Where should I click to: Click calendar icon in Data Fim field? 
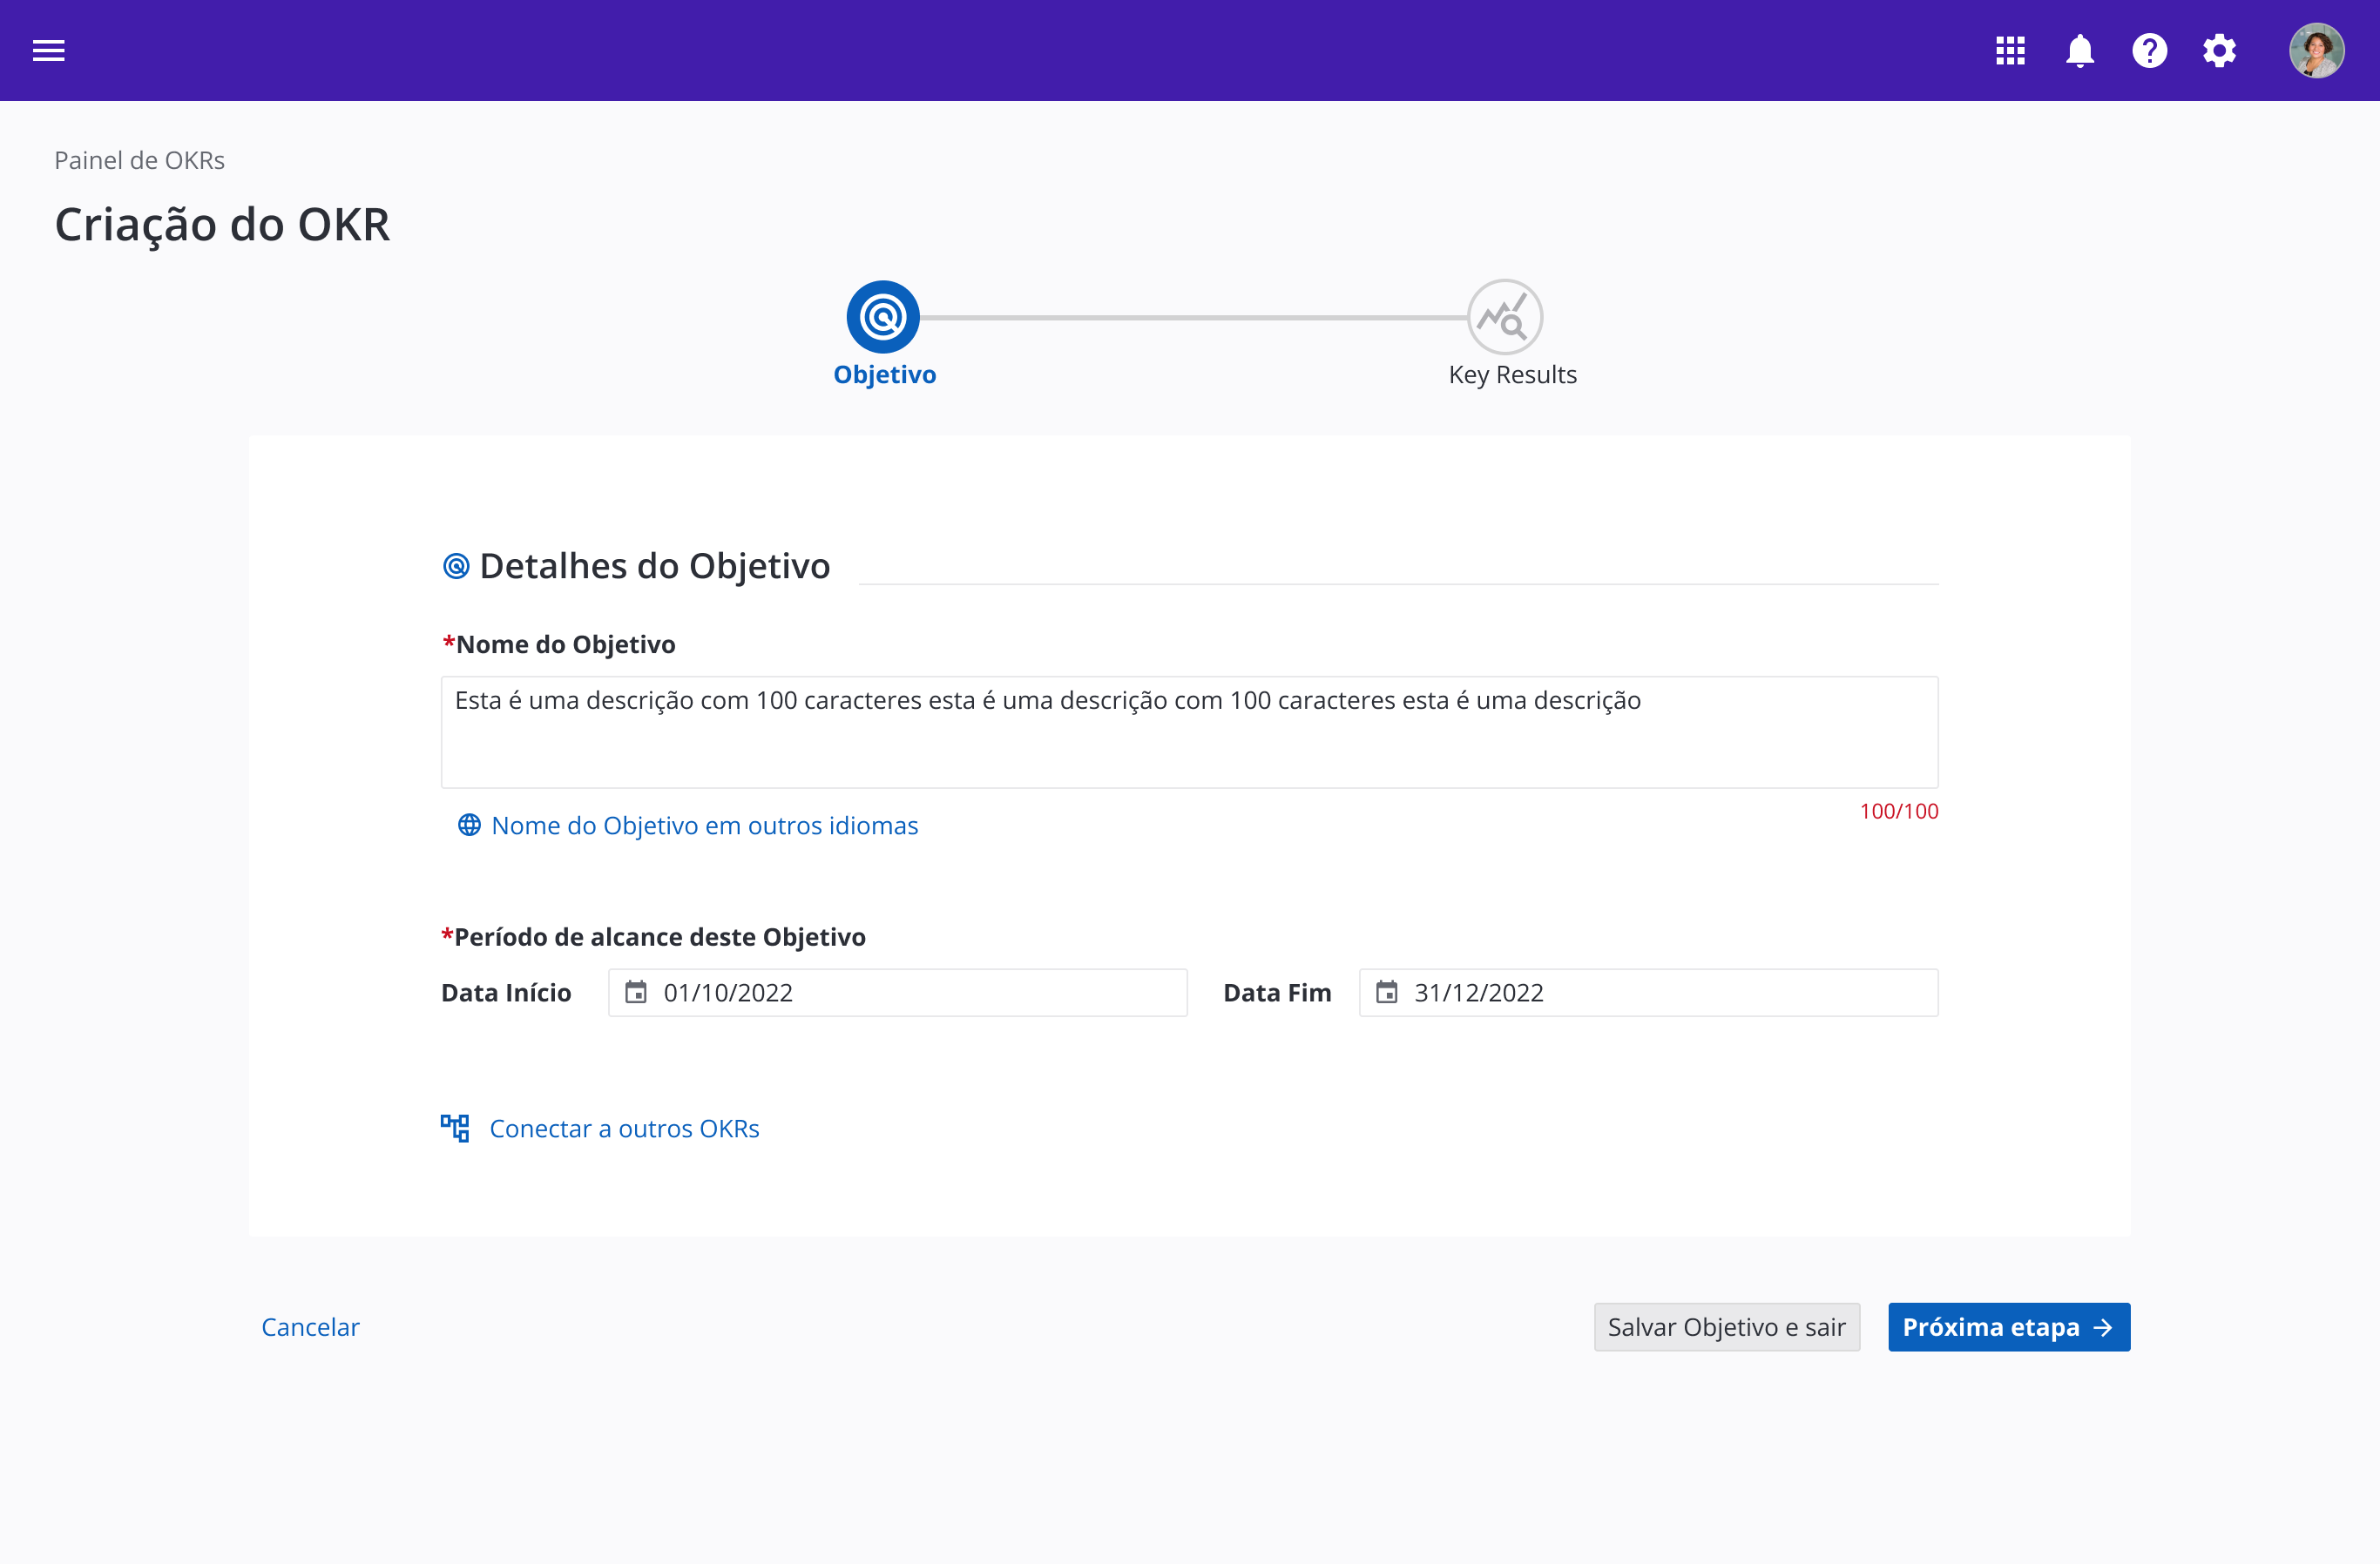[x=1386, y=993]
